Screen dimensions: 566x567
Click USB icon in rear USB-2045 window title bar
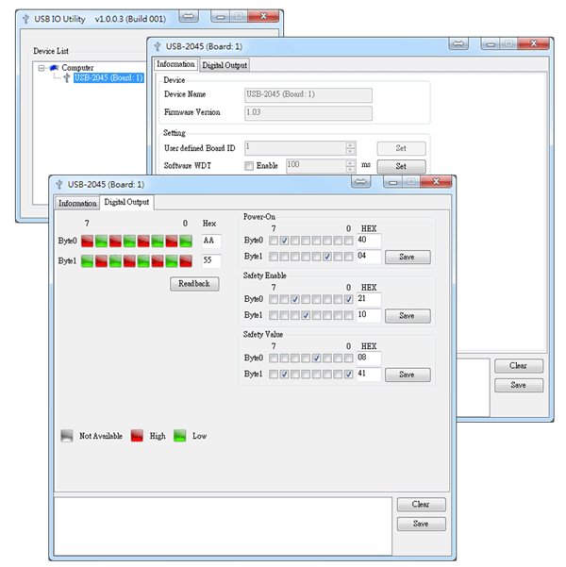(x=158, y=46)
